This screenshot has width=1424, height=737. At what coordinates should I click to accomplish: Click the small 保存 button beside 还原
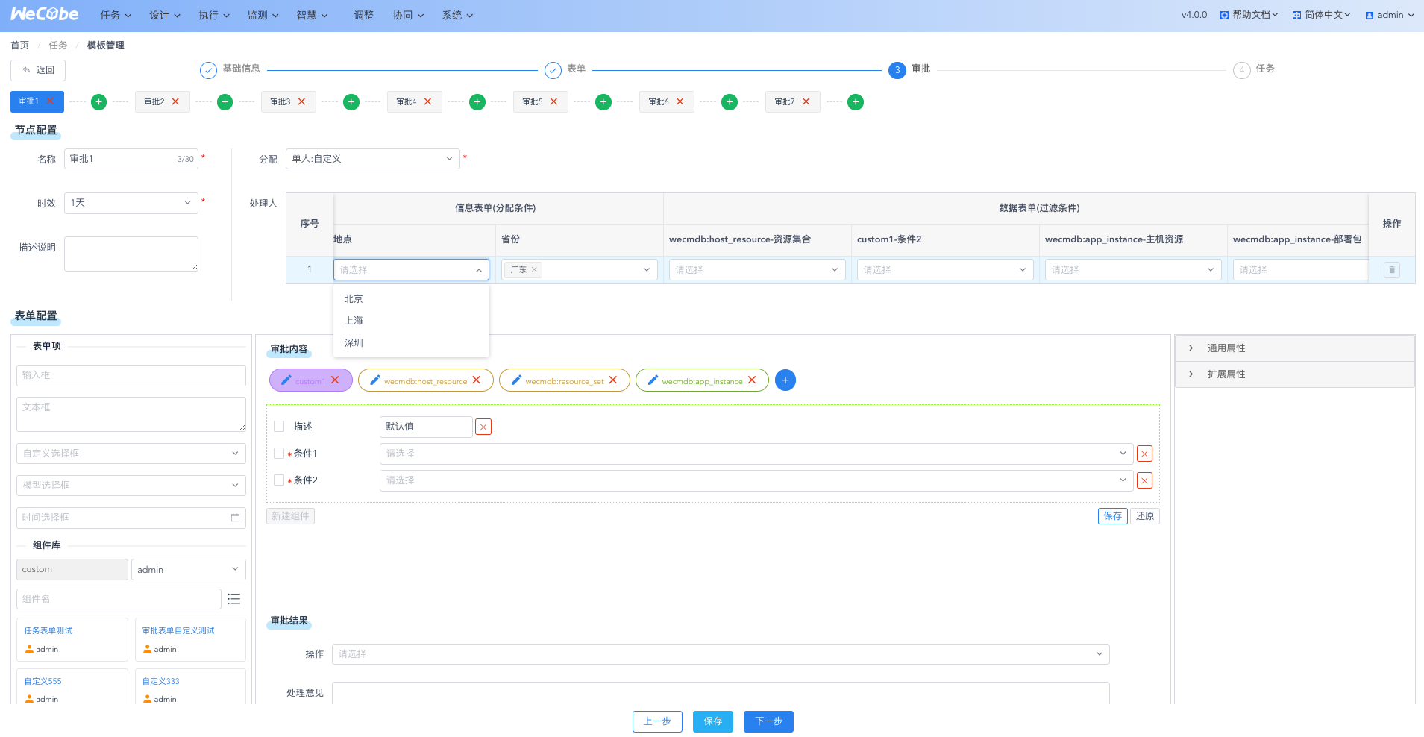[1113, 516]
